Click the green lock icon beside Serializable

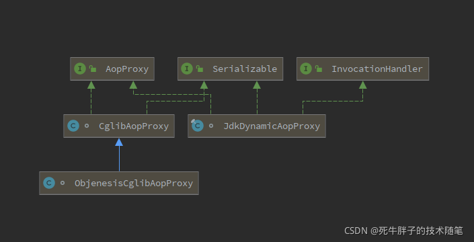pos(200,69)
